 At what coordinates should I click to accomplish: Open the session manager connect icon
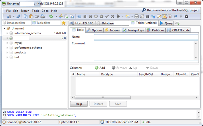9,17
